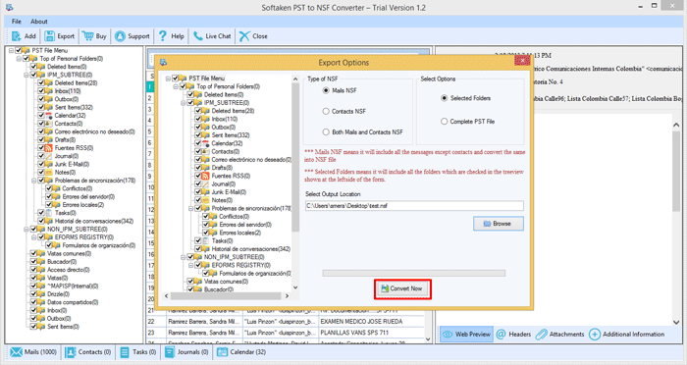Uncheck Deleted Items(28) in main tree

pyautogui.click(x=41, y=82)
